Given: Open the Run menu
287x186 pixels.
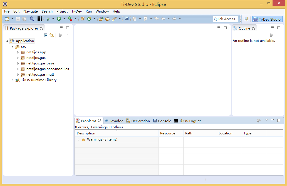Looking at the screenshot, I should 89,11.
